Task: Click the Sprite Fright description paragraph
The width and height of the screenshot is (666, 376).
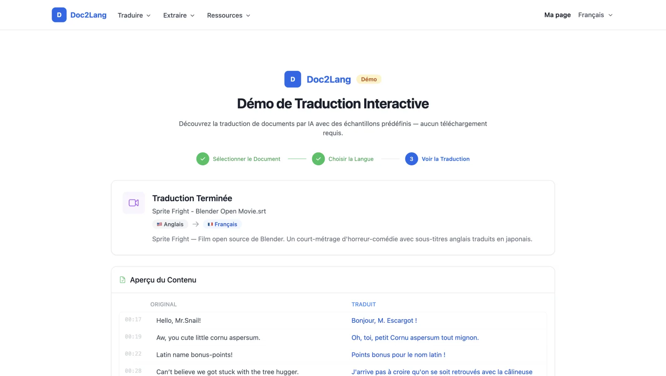Action: pos(342,239)
